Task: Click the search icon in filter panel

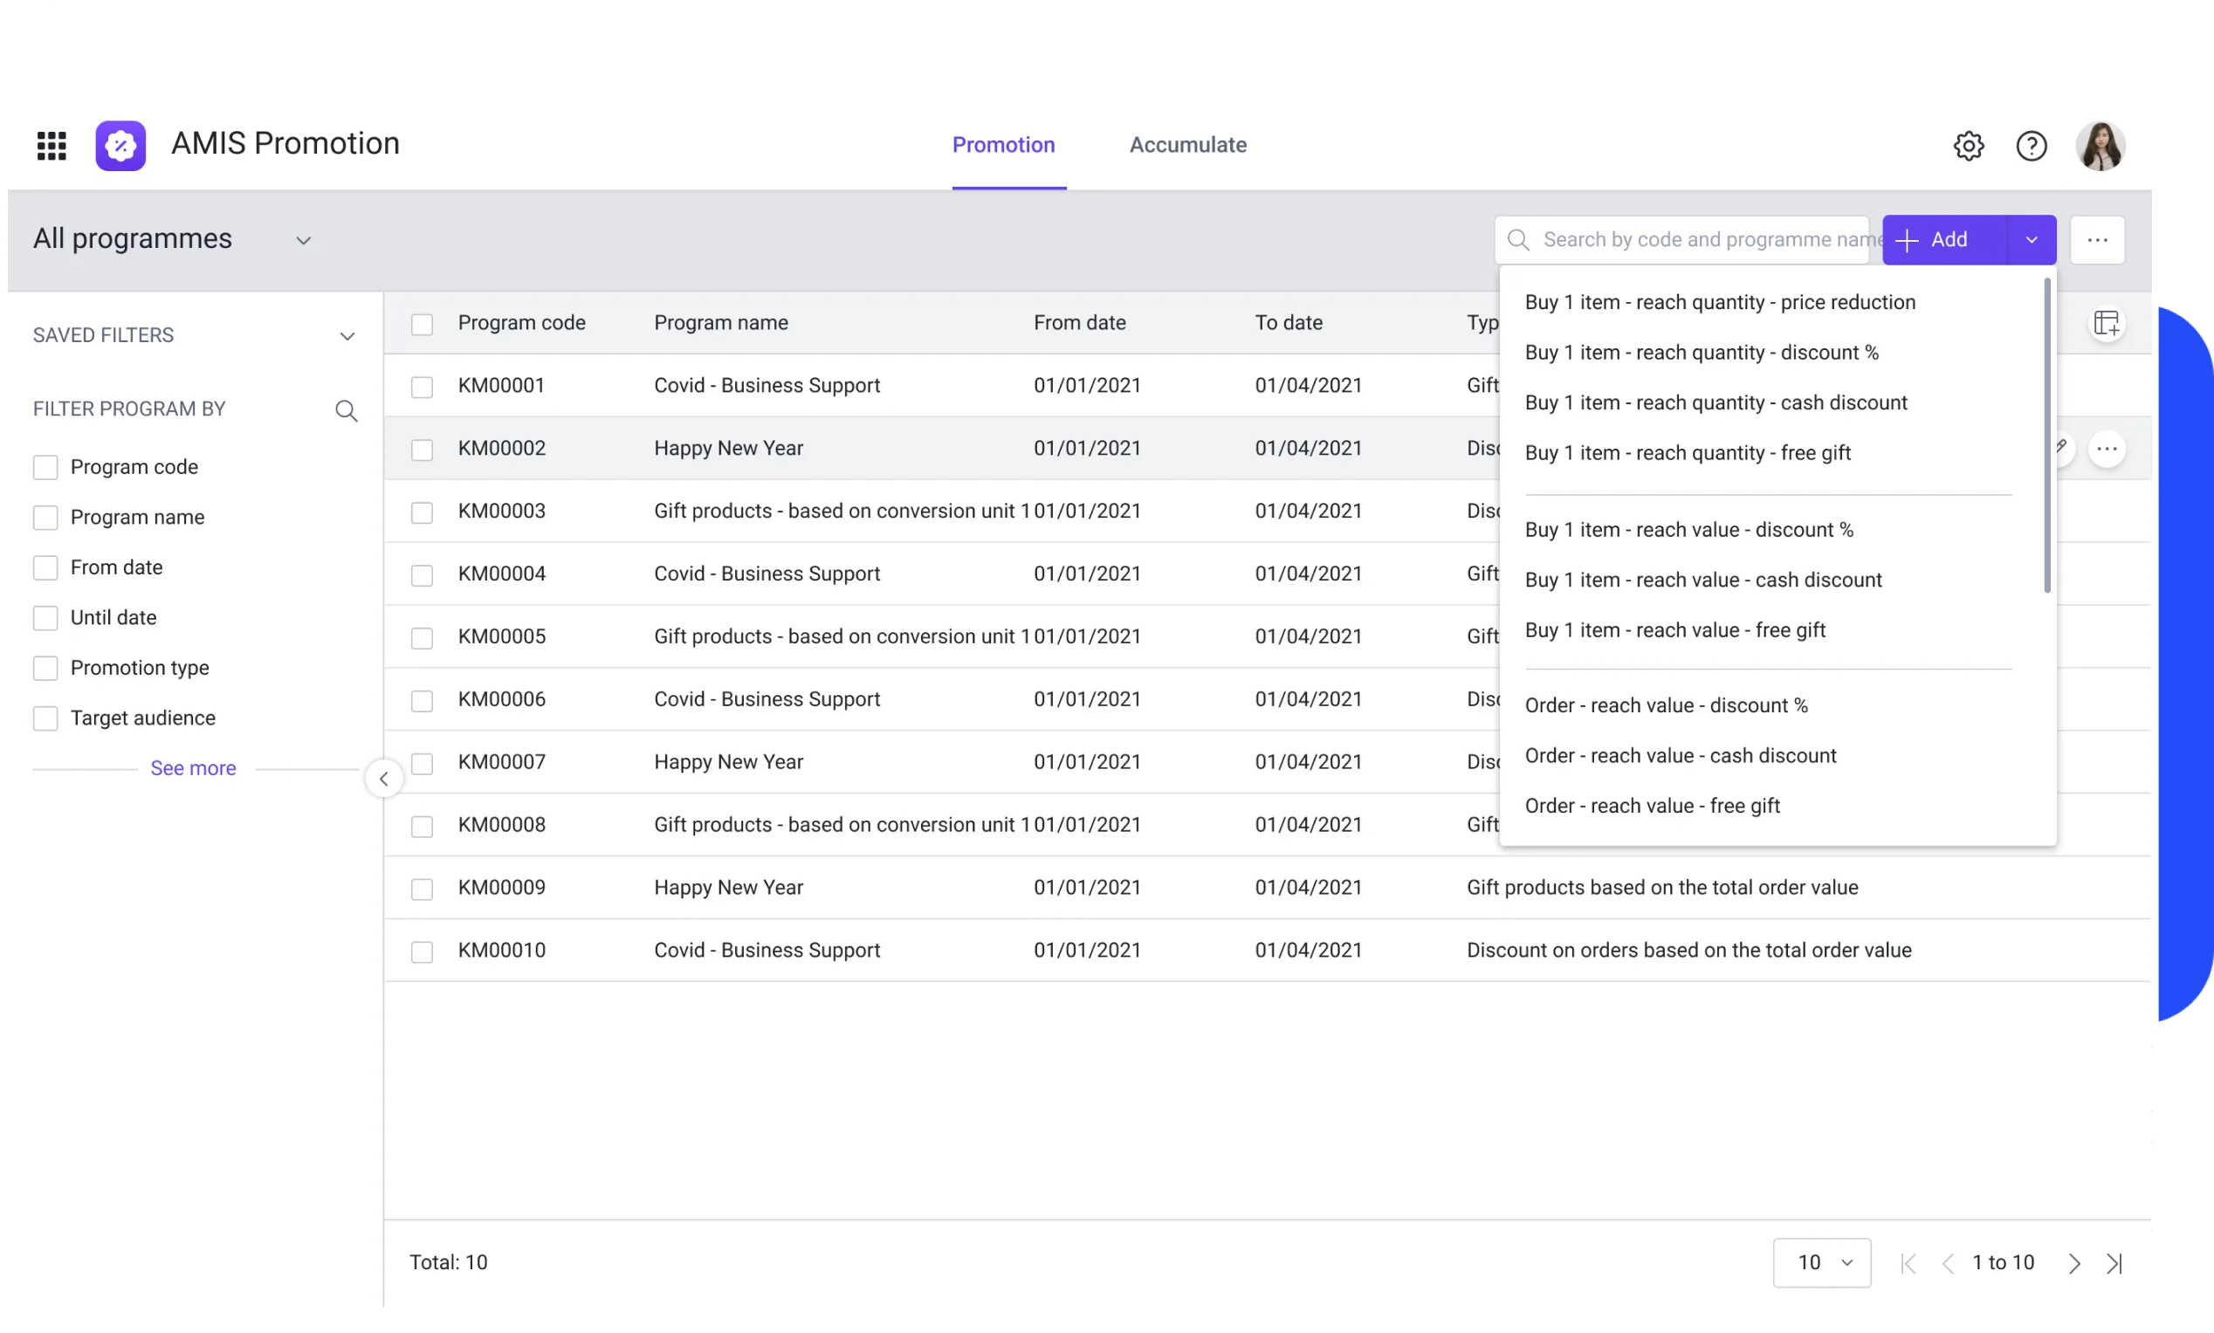Action: (x=347, y=410)
